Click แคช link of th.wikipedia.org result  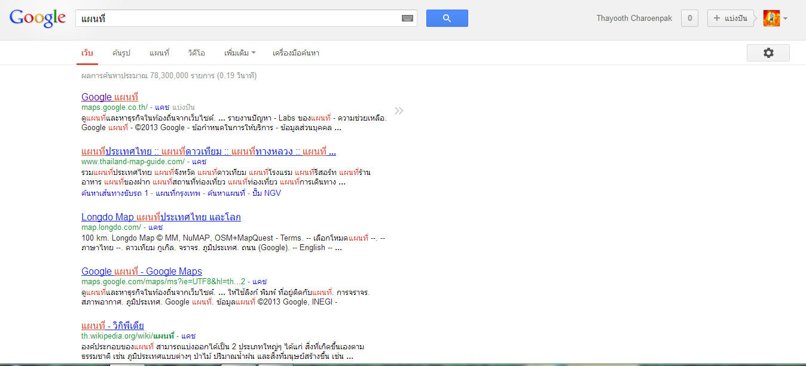tap(189, 336)
